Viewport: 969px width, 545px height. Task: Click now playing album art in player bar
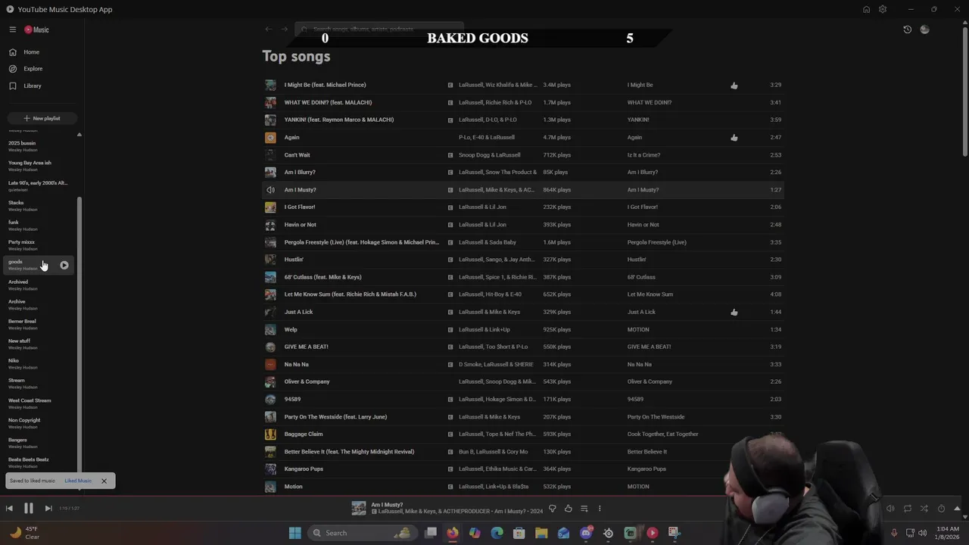pos(359,509)
